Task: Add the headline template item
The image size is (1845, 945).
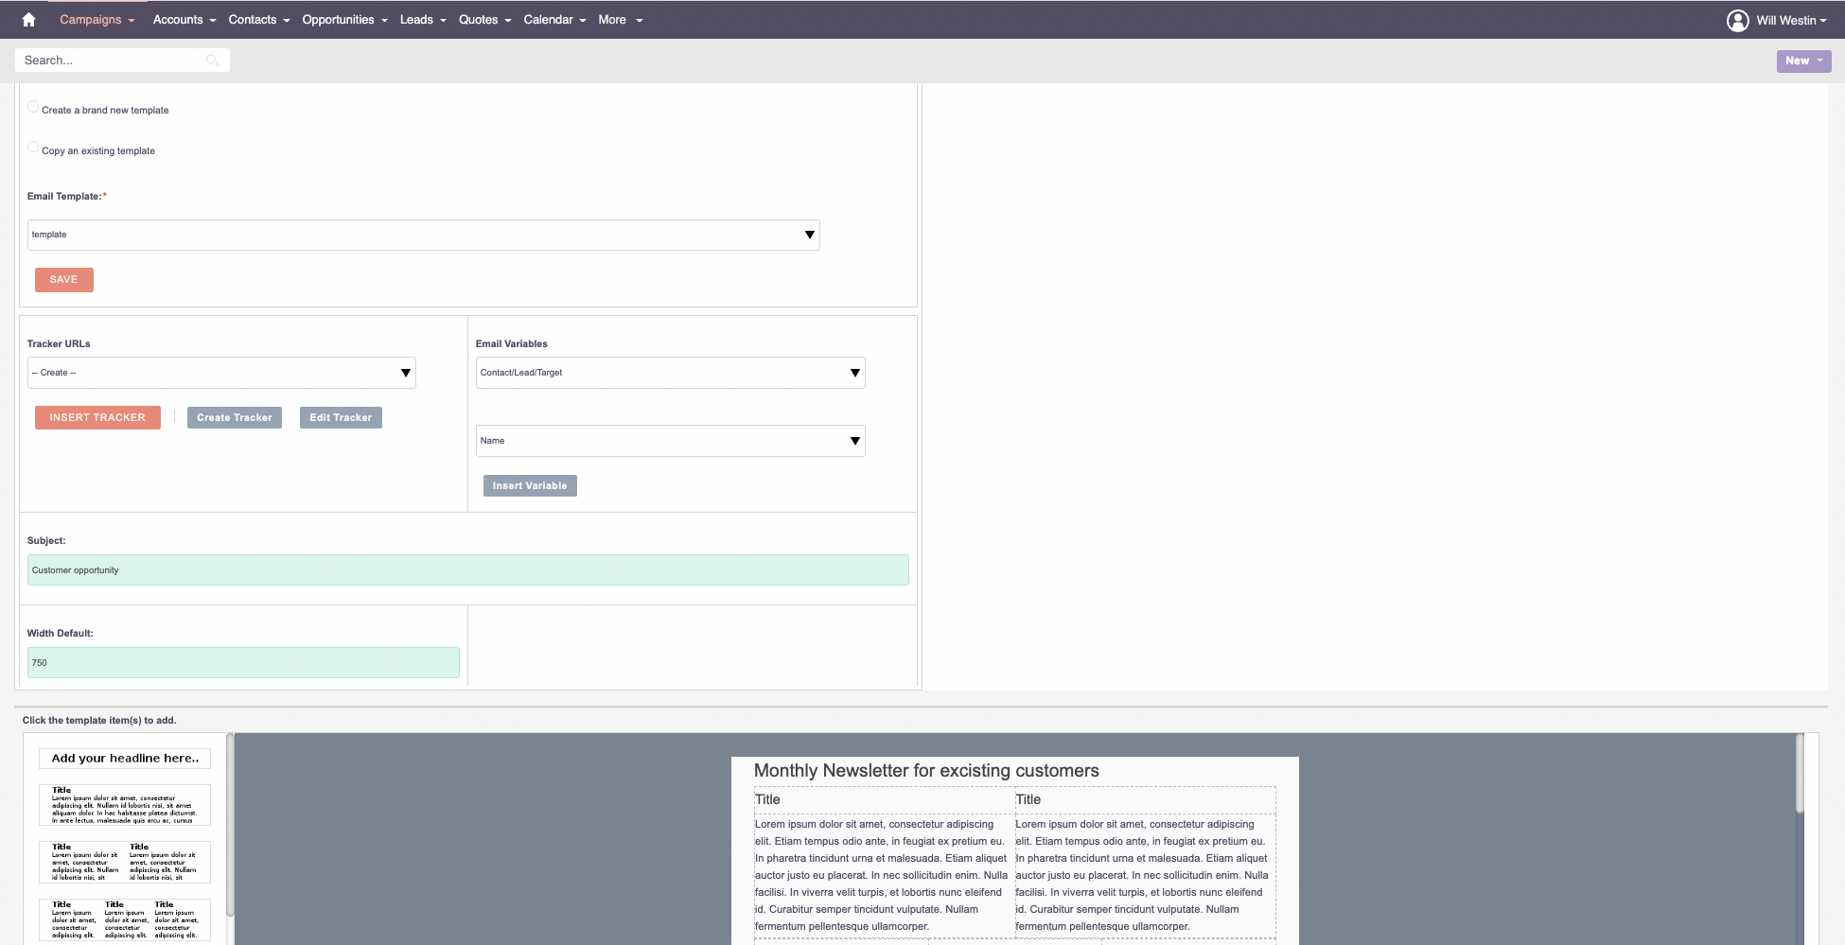Action: click(x=125, y=759)
